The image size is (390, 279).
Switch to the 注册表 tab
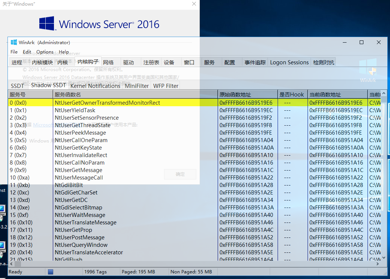click(151, 62)
